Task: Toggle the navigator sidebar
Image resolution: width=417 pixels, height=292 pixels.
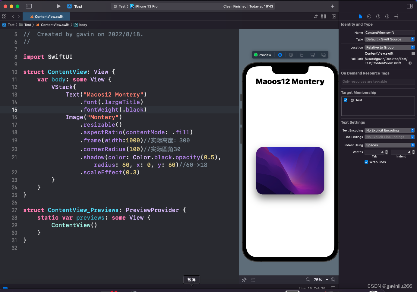Action: pos(29,6)
